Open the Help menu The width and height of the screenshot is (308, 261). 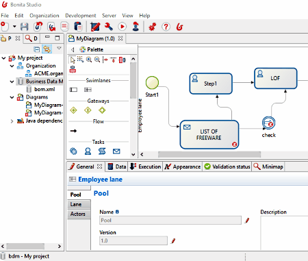144,16
